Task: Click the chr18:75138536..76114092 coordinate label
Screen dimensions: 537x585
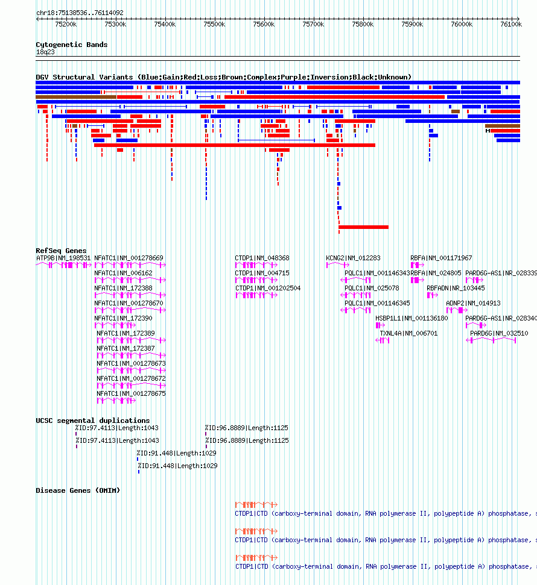Action: point(80,13)
